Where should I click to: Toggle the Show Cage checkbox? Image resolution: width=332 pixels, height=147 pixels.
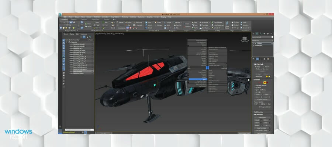click(259, 76)
